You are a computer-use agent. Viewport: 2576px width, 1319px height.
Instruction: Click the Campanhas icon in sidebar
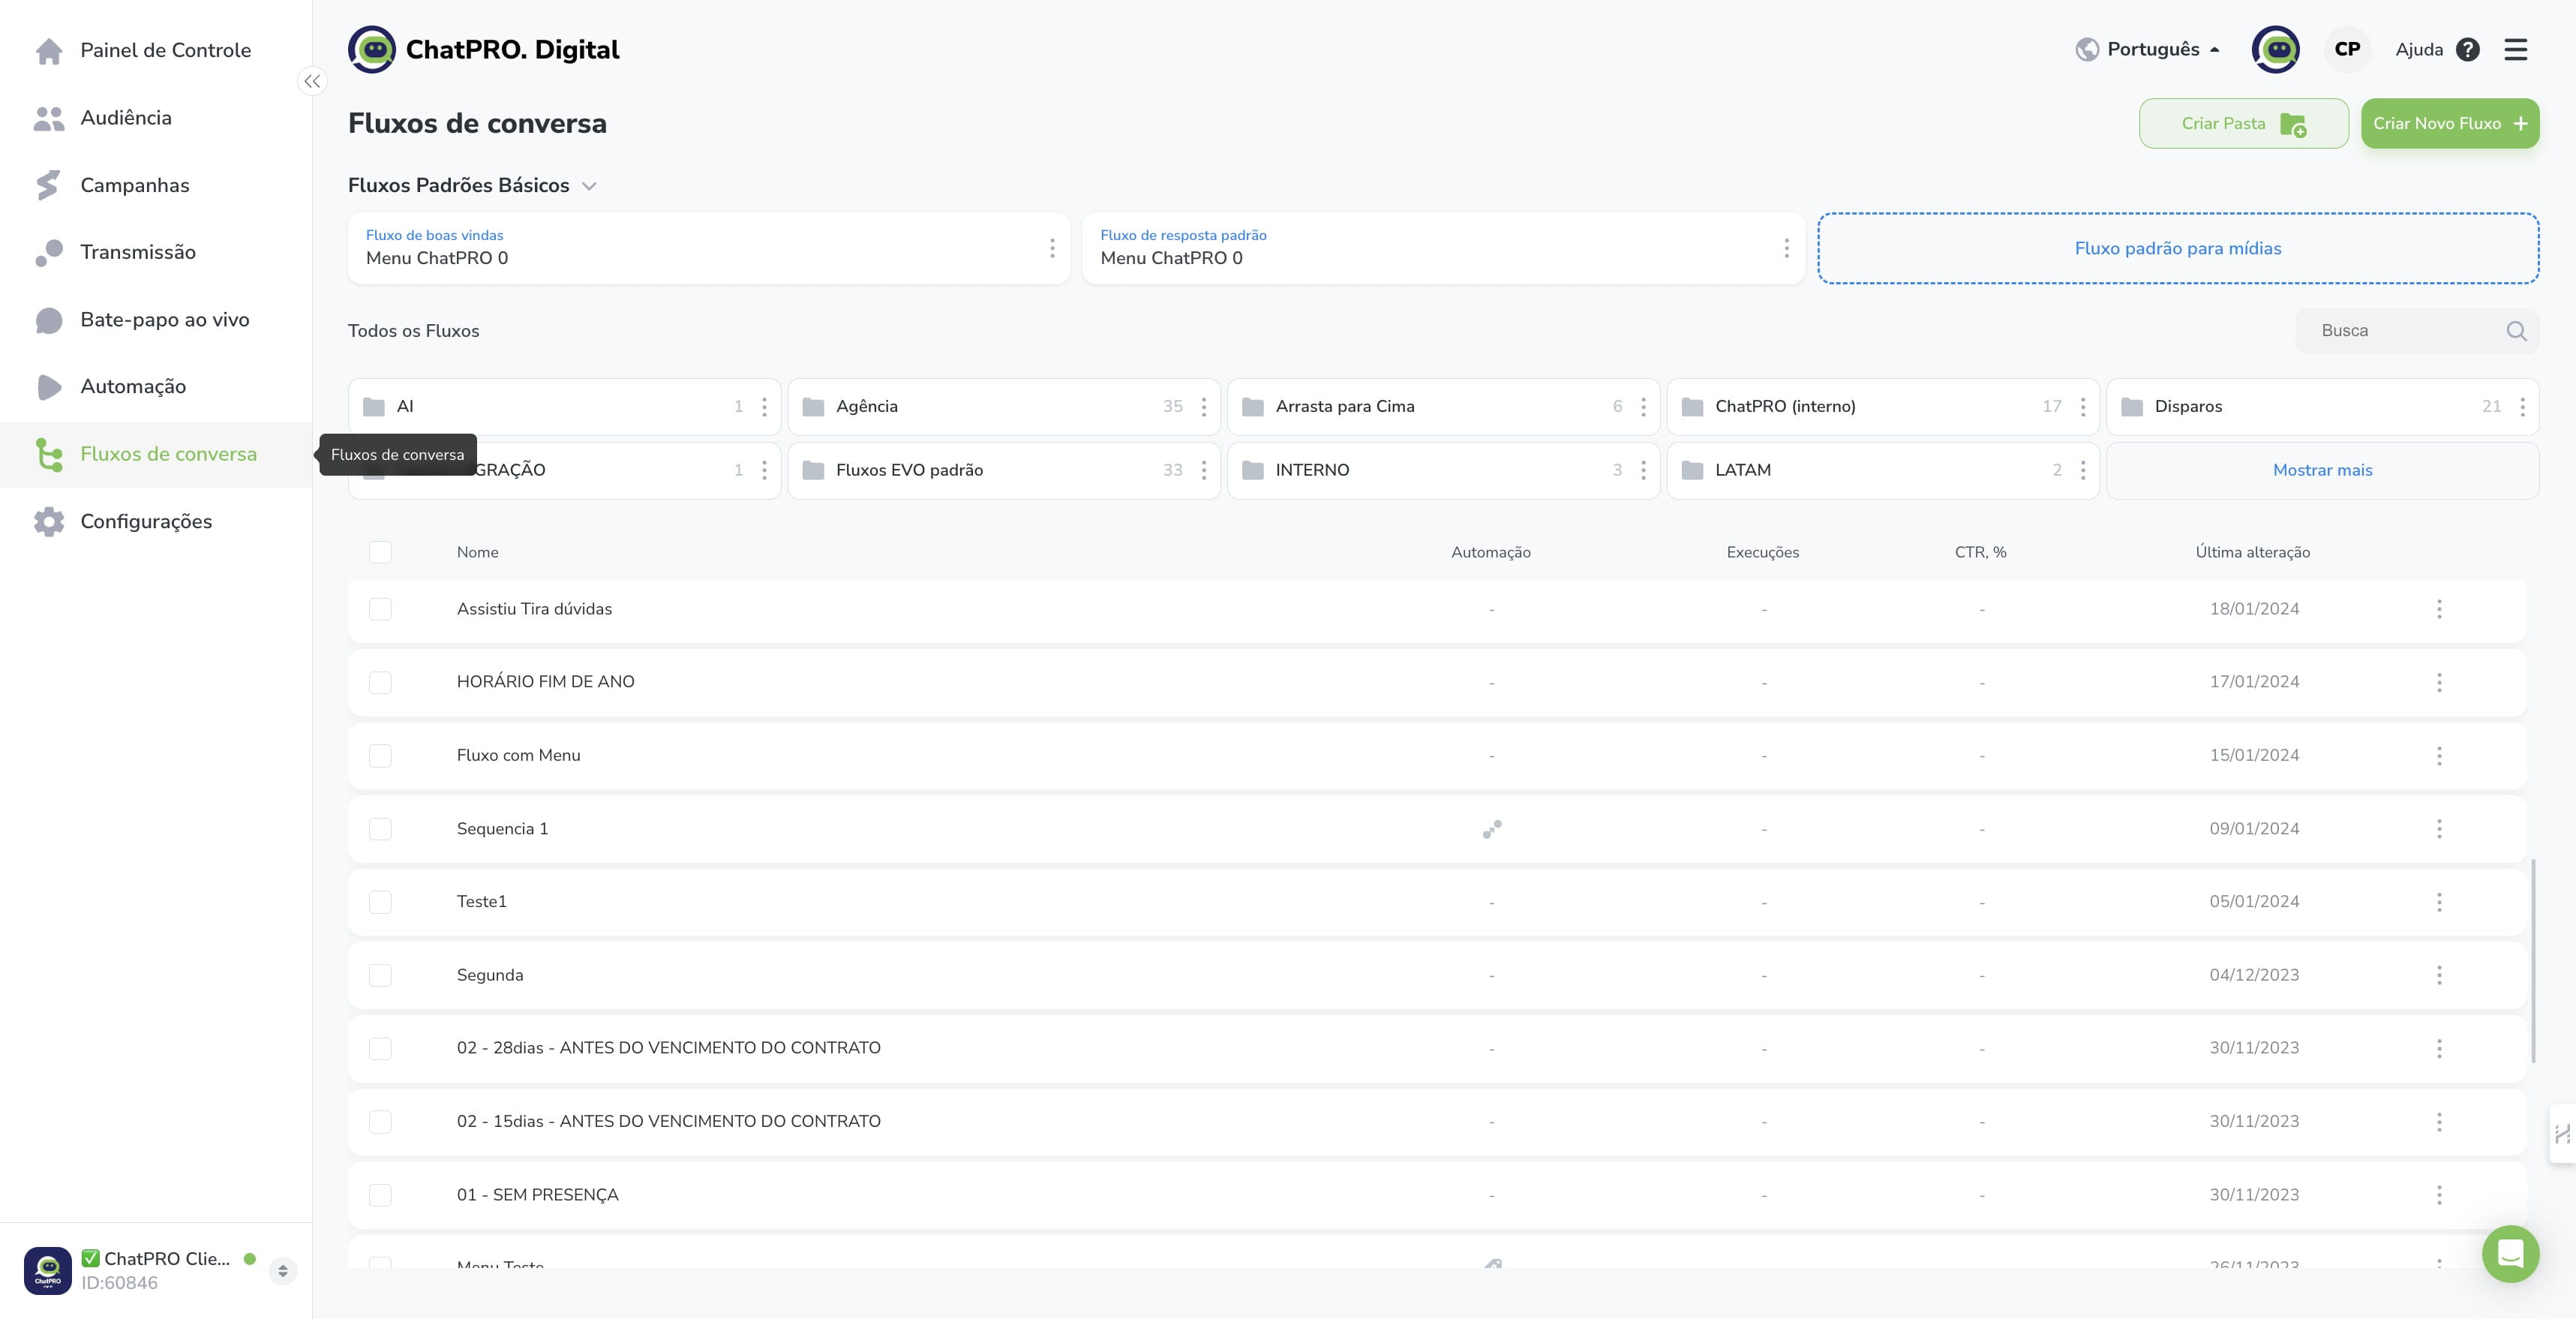click(48, 185)
